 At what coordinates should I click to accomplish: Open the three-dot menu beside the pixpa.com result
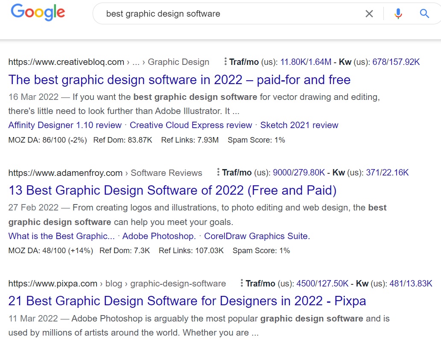242,283
